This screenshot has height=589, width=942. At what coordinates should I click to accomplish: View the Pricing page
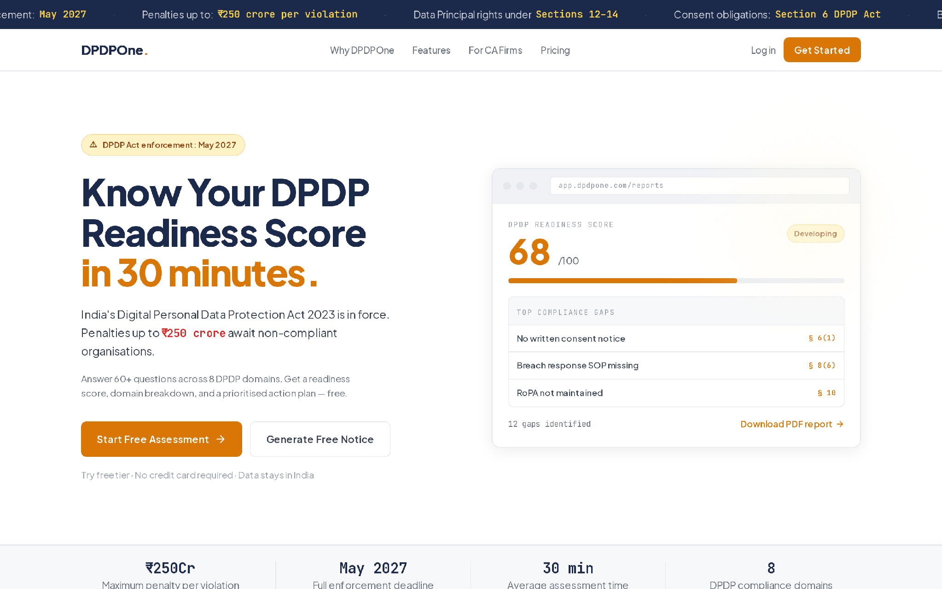[555, 50]
